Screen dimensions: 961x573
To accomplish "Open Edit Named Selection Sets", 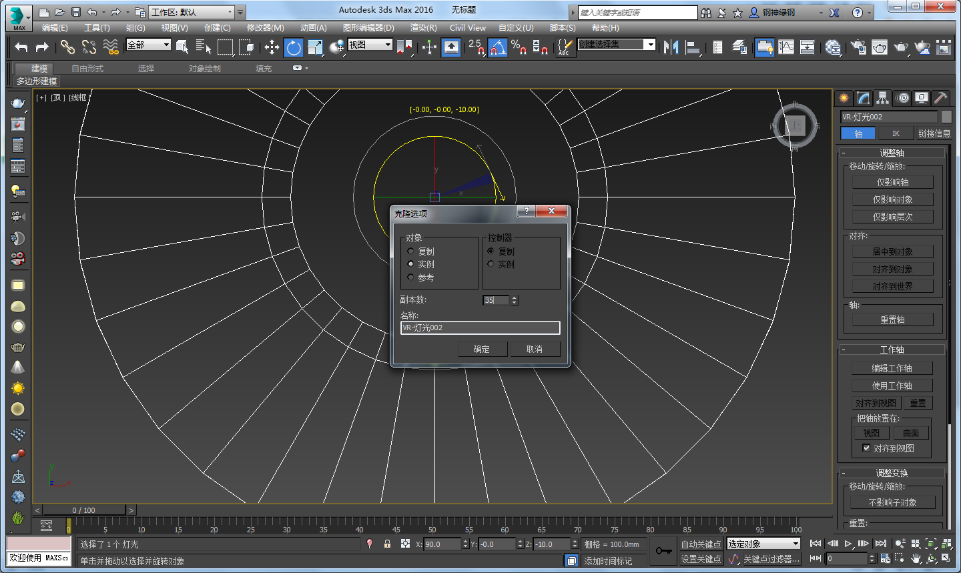I will click(x=565, y=47).
